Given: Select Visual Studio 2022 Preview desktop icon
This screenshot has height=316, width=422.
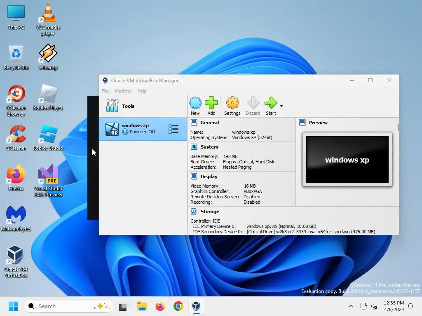Looking at the screenshot, I should (x=48, y=181).
